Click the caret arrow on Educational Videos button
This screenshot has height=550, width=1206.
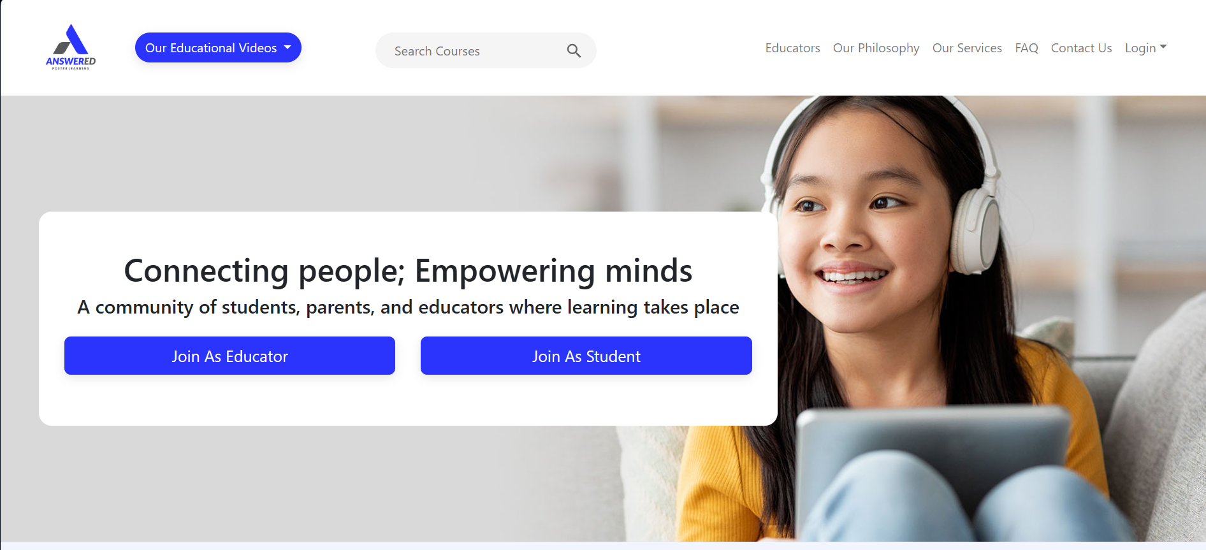(x=287, y=48)
